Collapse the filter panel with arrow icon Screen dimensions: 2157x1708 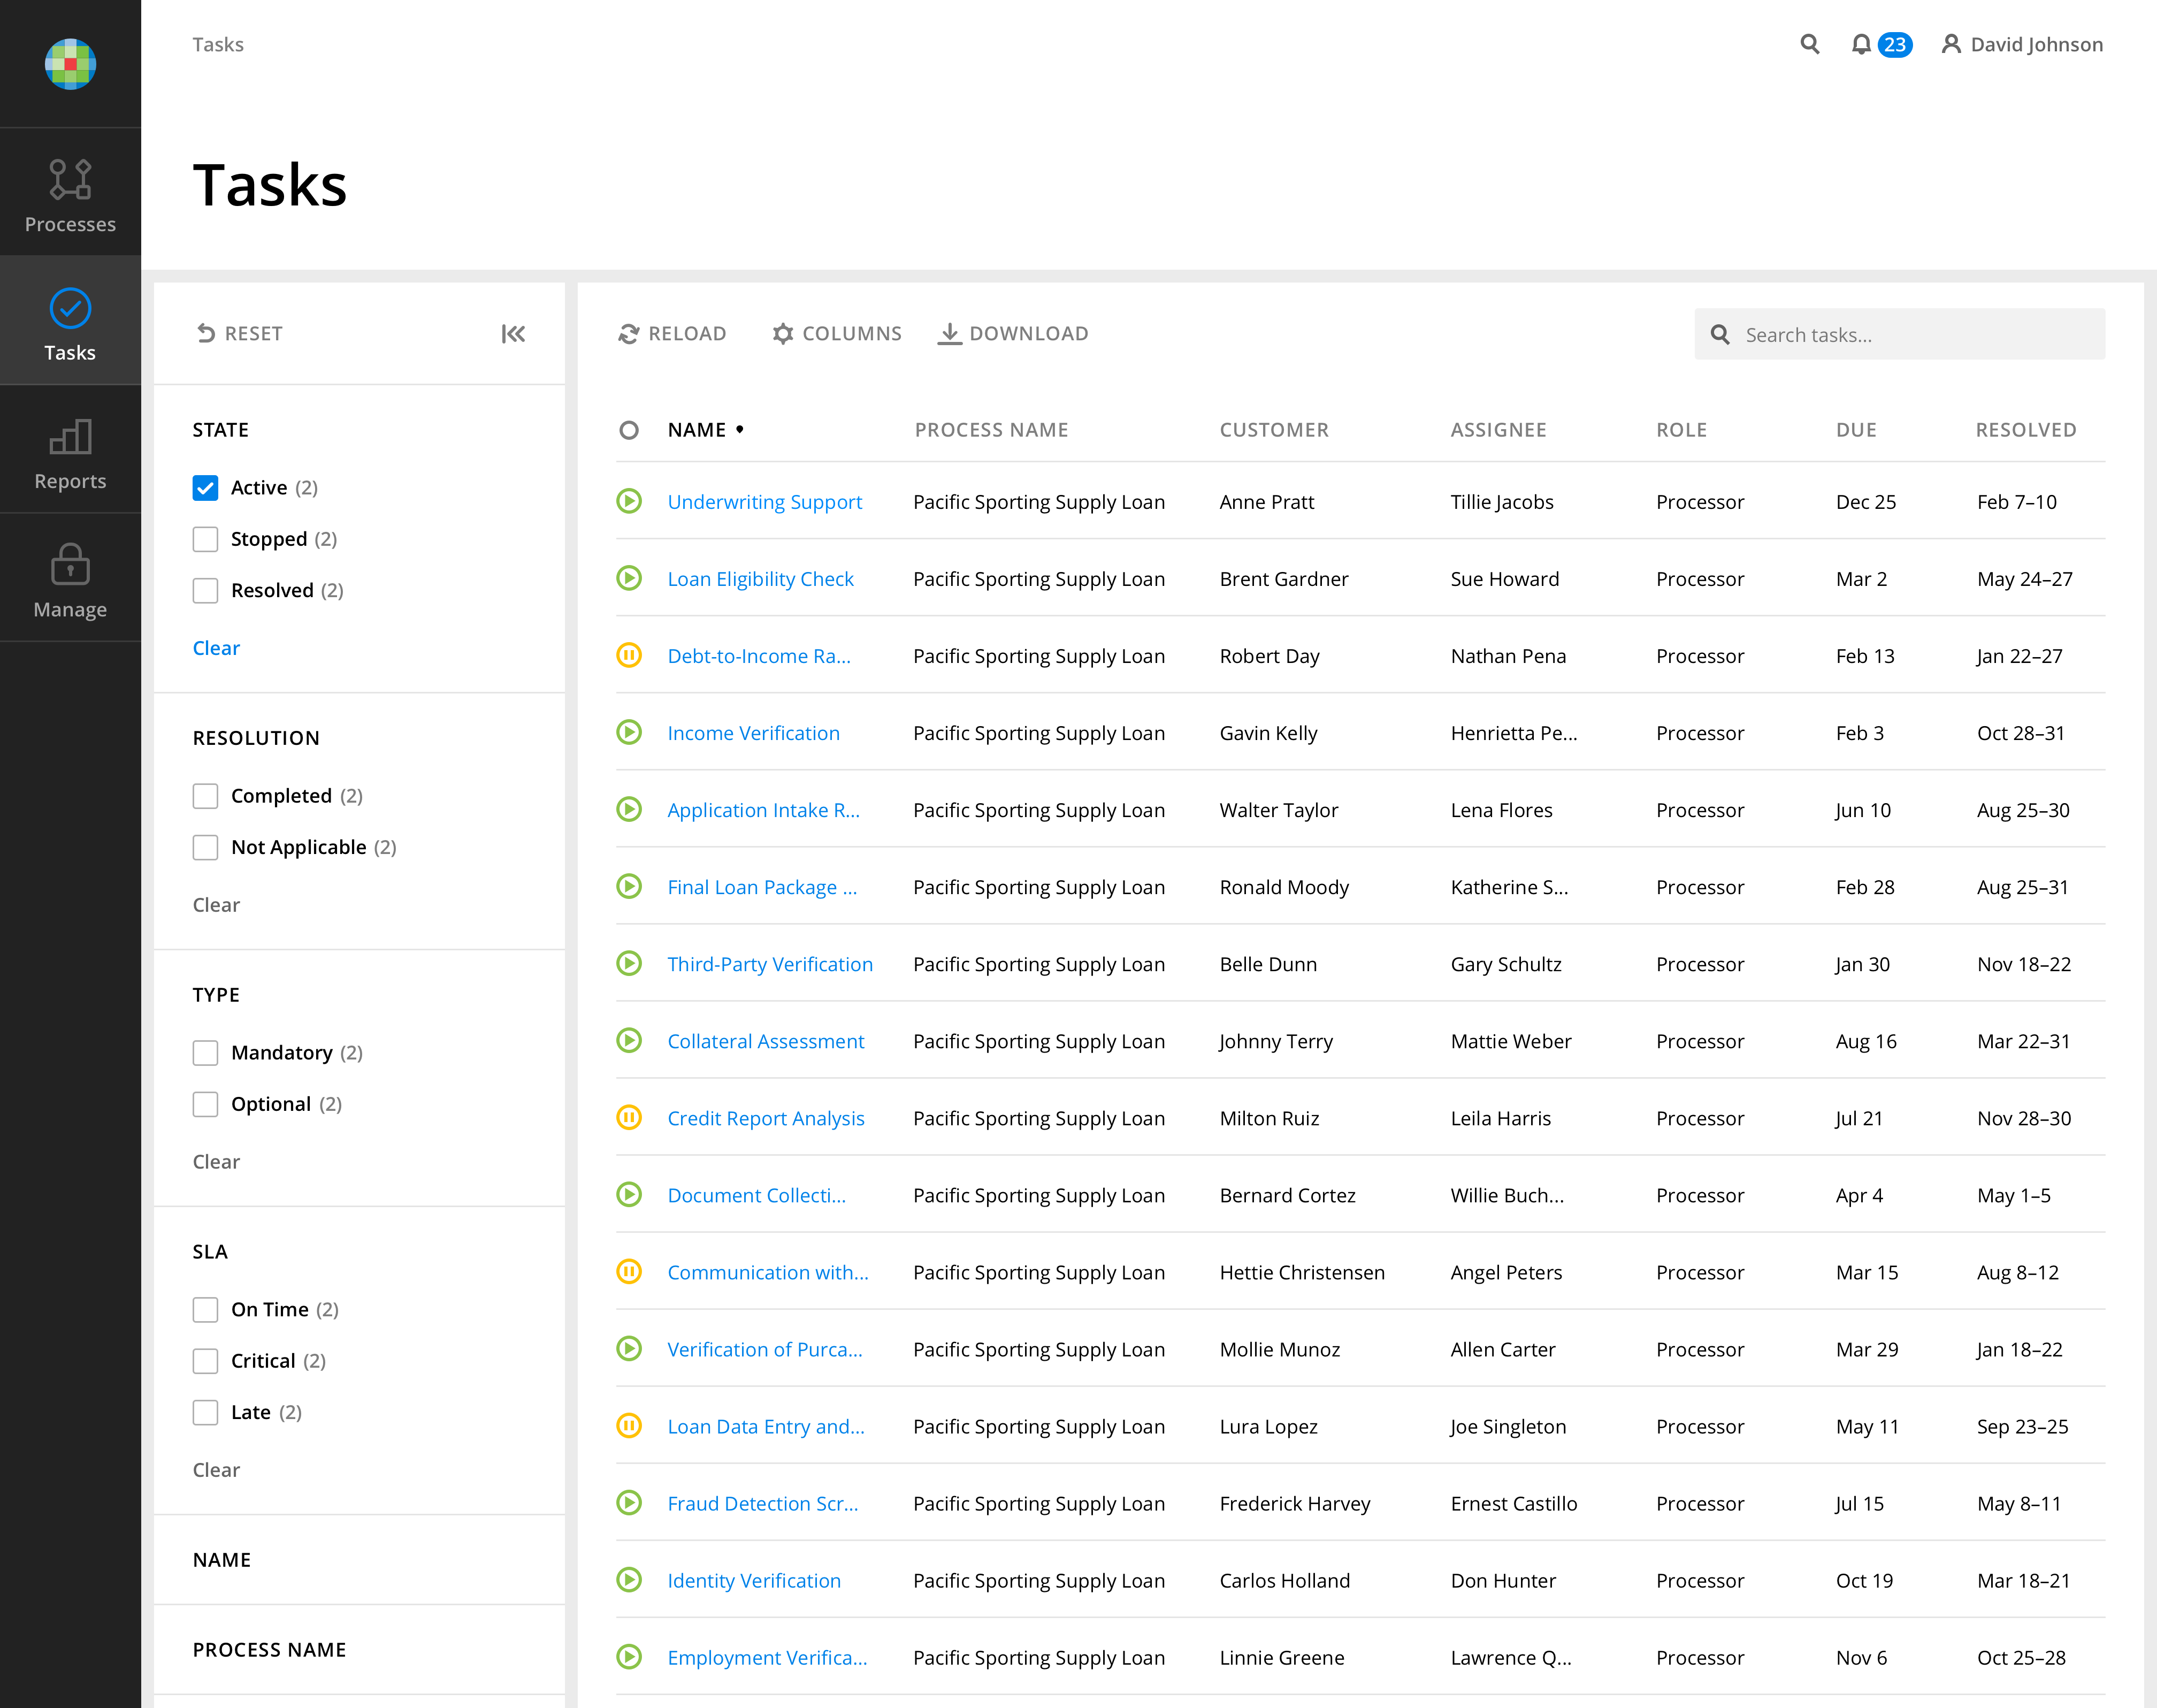(513, 334)
